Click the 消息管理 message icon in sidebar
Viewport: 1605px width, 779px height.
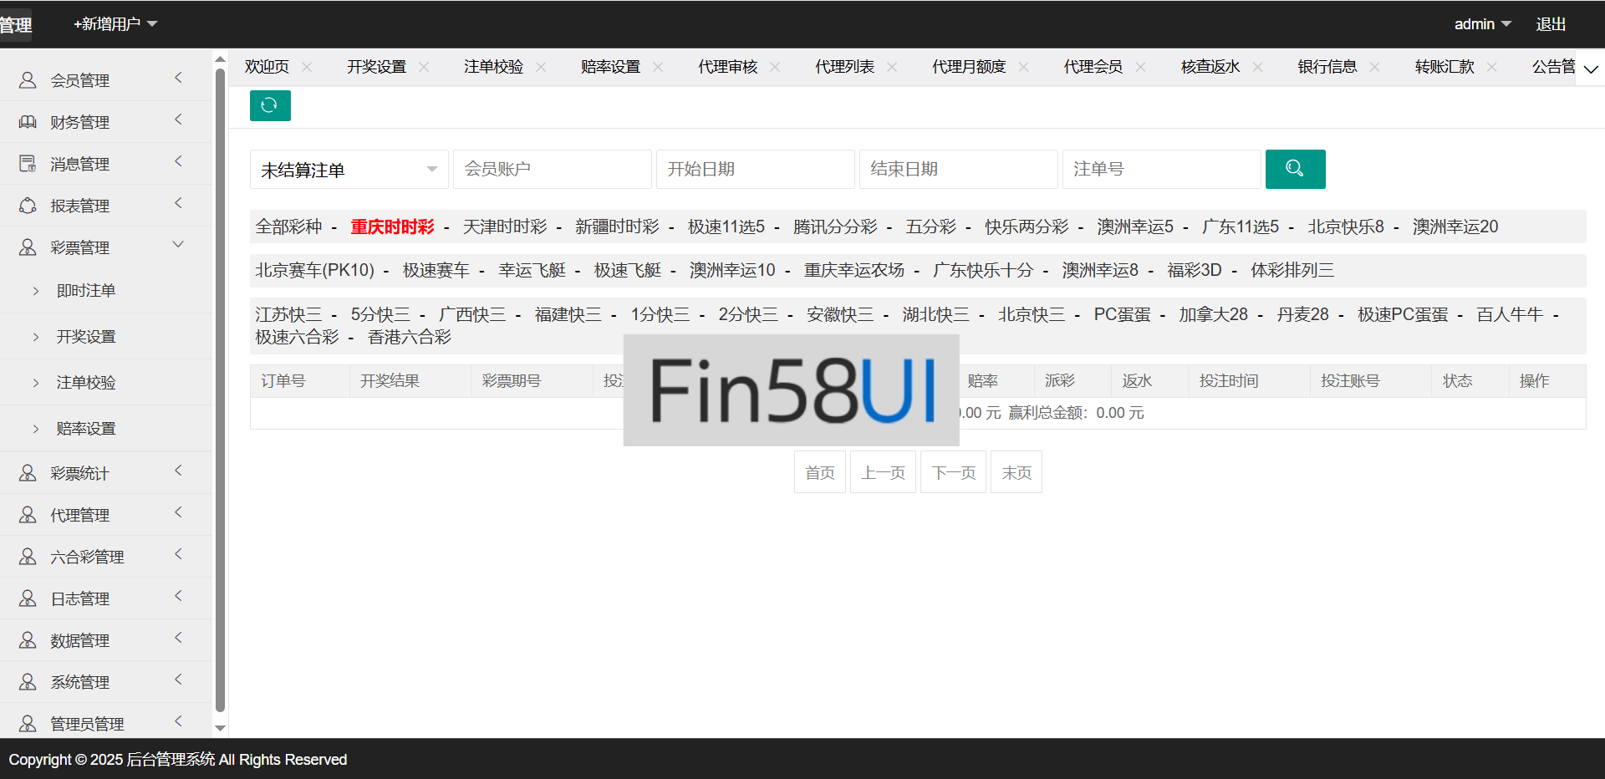click(x=28, y=164)
